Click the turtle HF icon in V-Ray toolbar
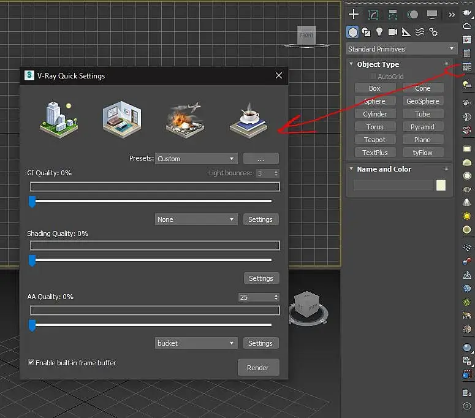This screenshot has width=475, height=418. tap(467, 315)
